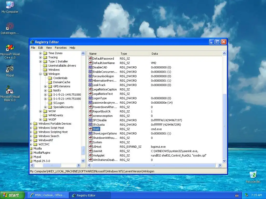The image size is (266, 199).
Task: Select the Windows Script Host key
Action: coord(51,128)
